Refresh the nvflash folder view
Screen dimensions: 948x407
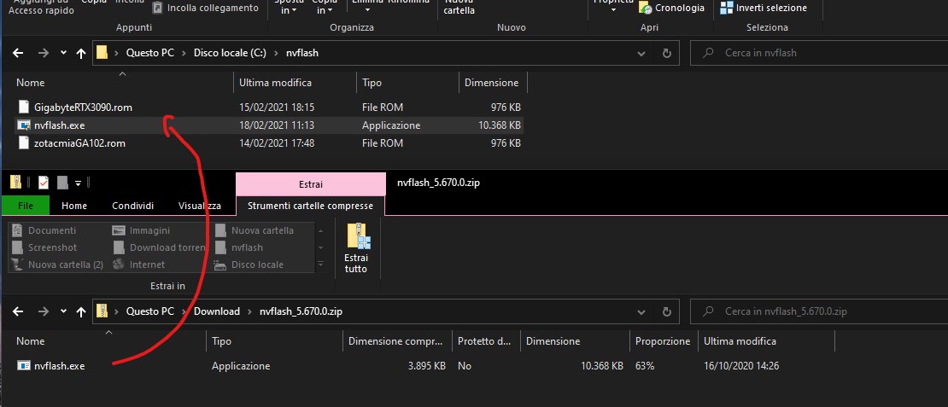(667, 53)
